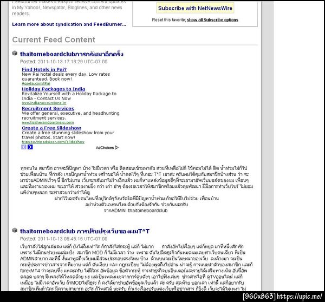Click the previous ads arrow icon
This screenshot has width=325, height=302.
coord(24,147)
